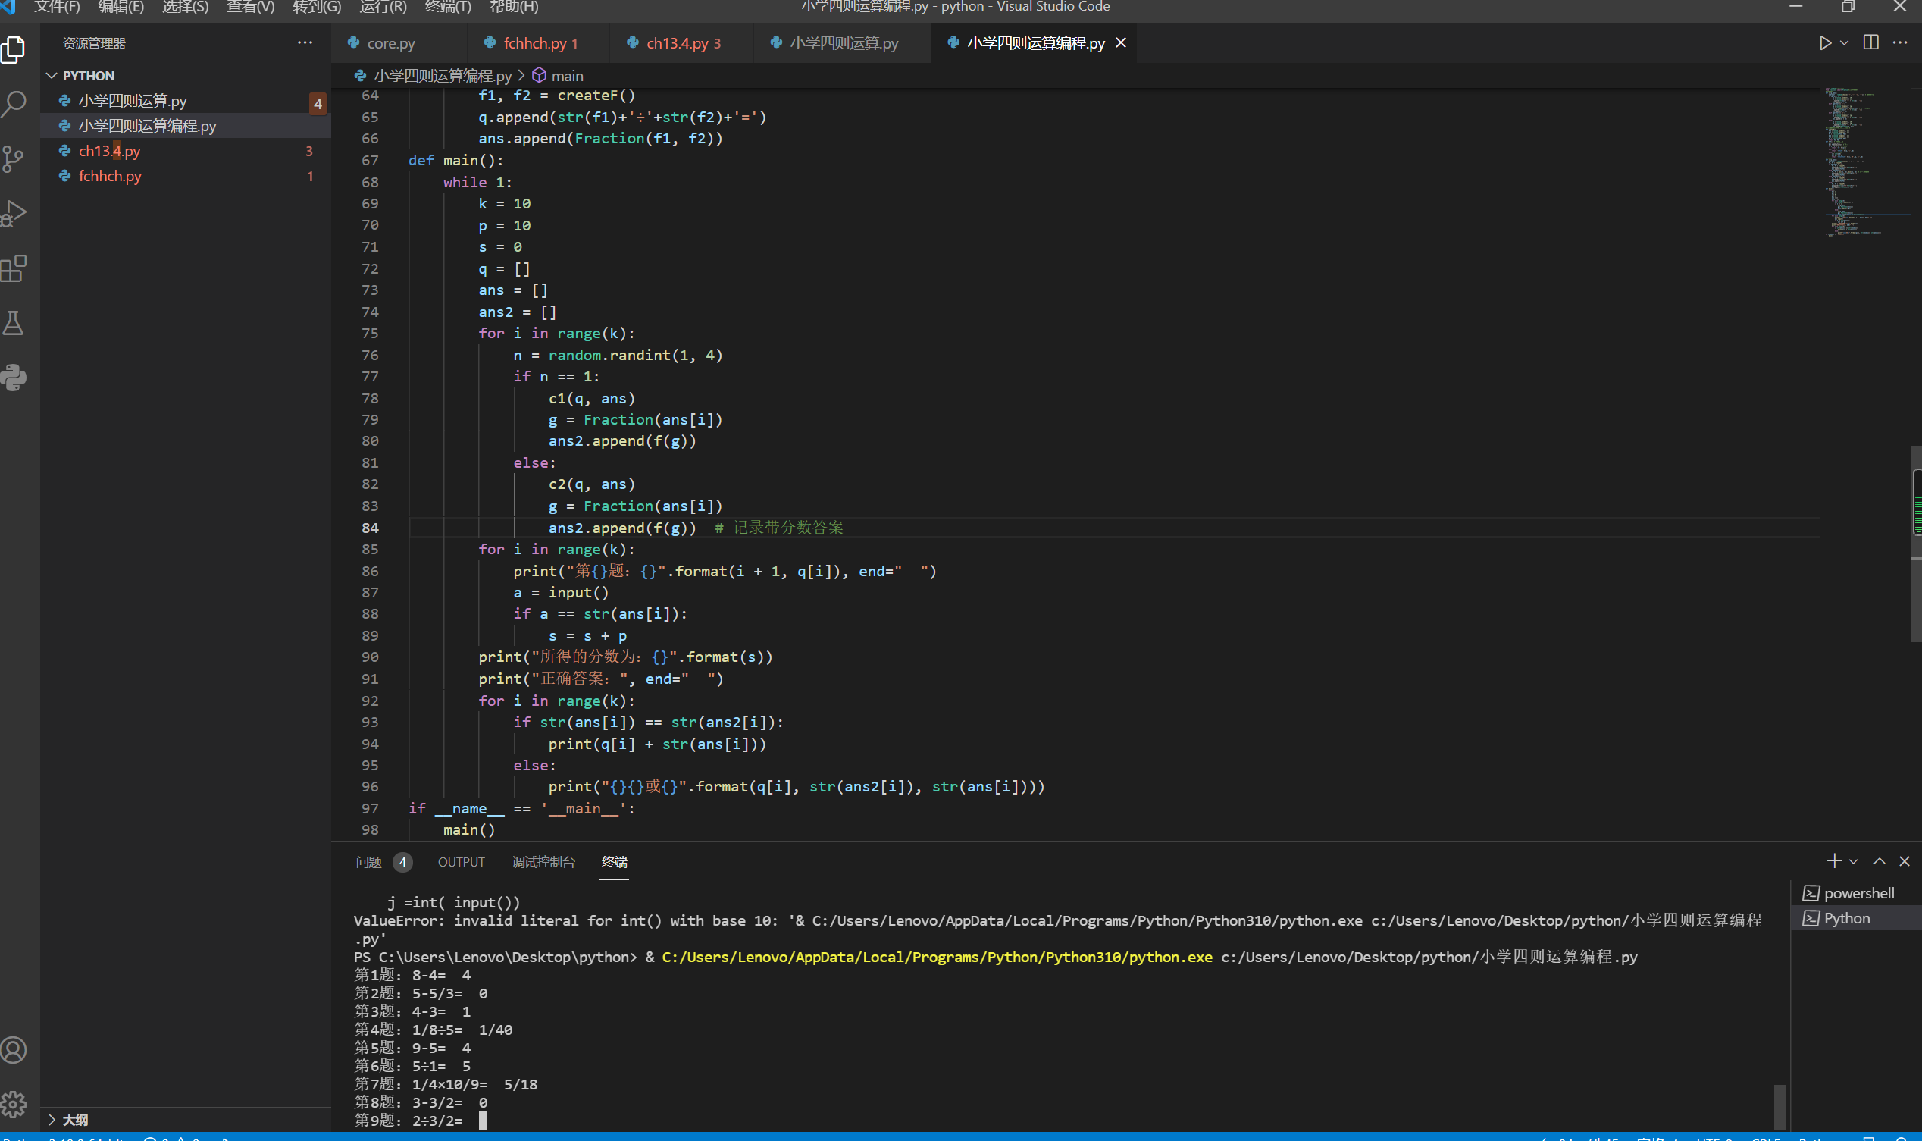Image resolution: width=1922 pixels, height=1141 pixels.
Task: Open new terminal launch profile dropdown
Action: click(1854, 862)
